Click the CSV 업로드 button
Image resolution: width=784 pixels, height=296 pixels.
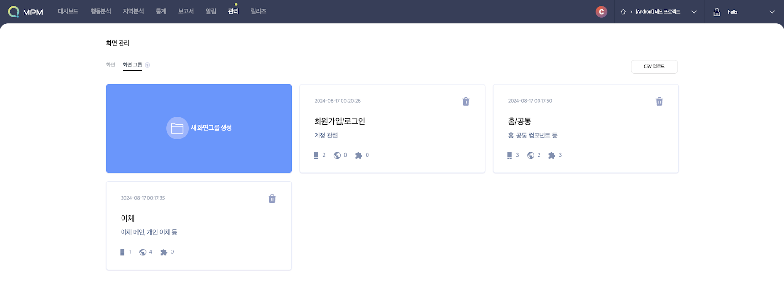pyautogui.click(x=654, y=67)
